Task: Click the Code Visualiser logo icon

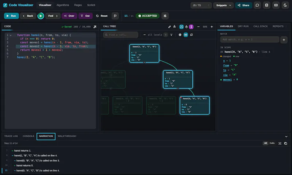Action: (5, 5)
